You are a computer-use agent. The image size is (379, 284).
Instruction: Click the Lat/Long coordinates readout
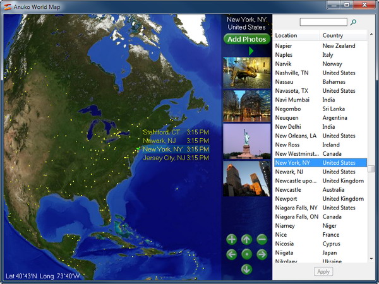click(42, 276)
